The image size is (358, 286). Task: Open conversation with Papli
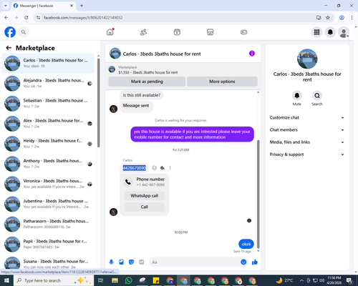48,245
